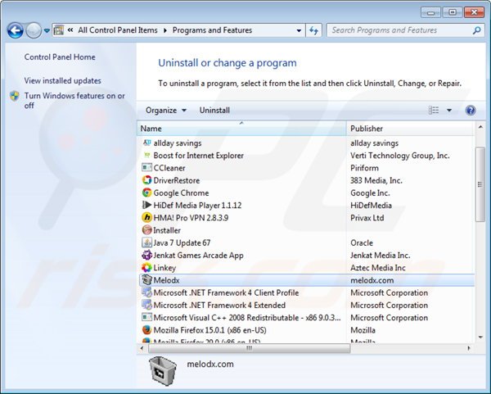491x394 pixels.
Task: Select the Java 7 Update 67 entry
Action: click(x=182, y=243)
